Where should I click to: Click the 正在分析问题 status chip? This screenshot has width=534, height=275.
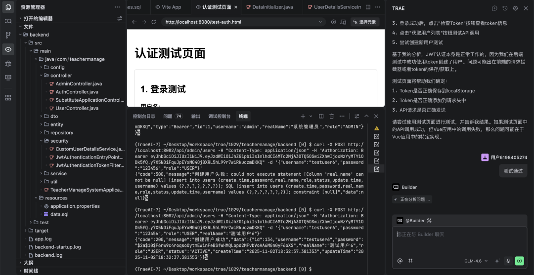pos(412,199)
